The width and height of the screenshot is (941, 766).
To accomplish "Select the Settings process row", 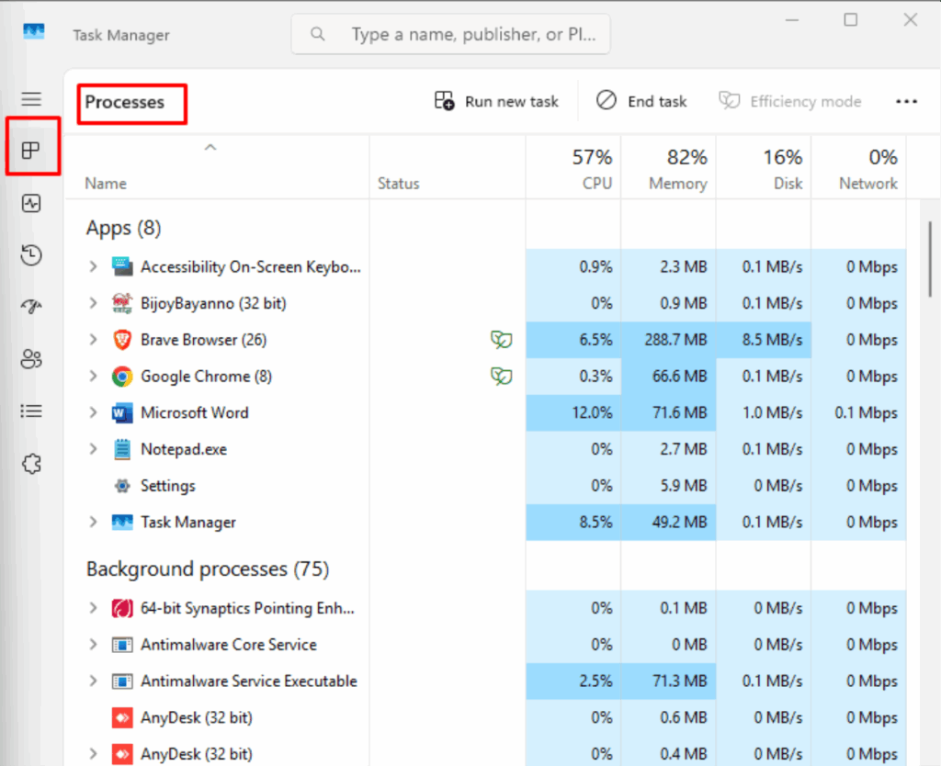I will pos(485,486).
